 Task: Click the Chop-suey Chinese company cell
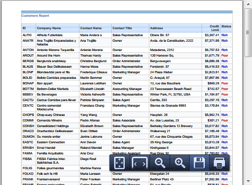point(57,115)
